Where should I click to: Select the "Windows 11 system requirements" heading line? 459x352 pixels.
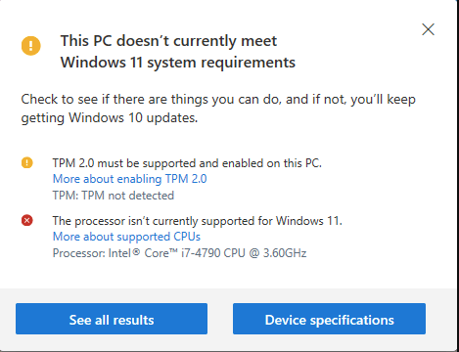click(x=178, y=63)
